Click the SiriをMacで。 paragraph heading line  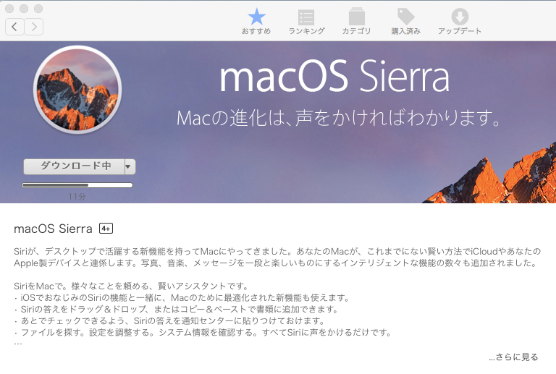[131, 286]
